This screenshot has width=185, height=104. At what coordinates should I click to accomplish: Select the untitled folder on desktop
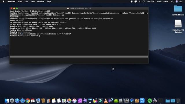[178, 10]
